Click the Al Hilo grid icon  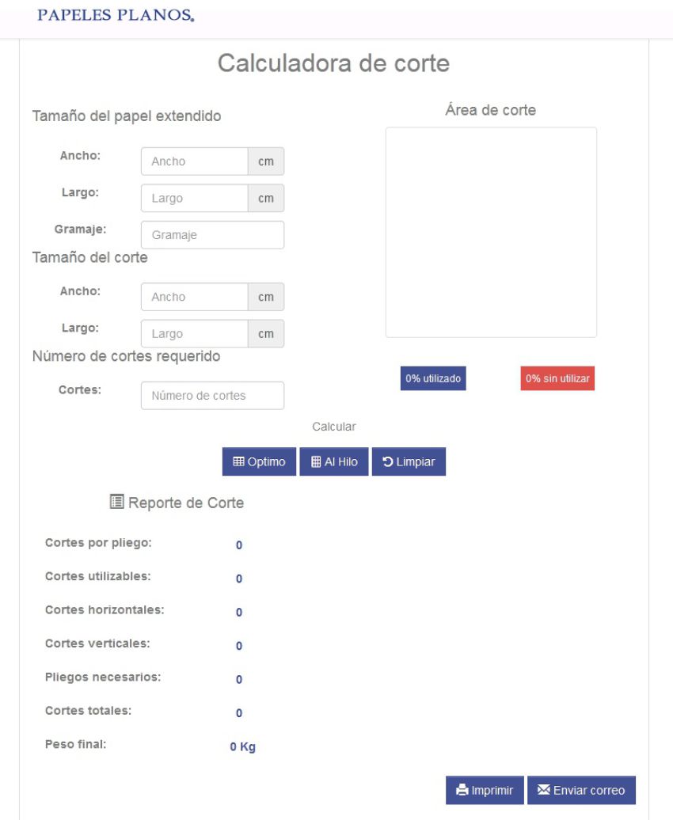315,461
